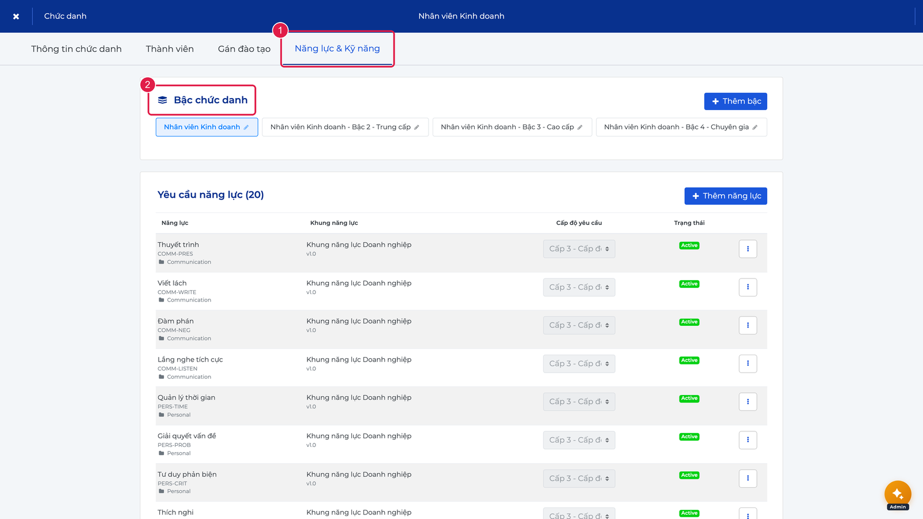Open the three-dot menu for Đàm phán row
Viewport: 923px width, 519px height.
(748, 325)
